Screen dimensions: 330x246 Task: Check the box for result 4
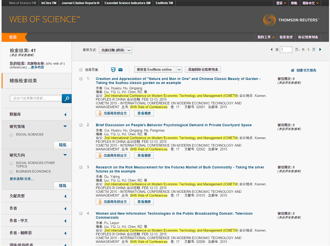81,213
